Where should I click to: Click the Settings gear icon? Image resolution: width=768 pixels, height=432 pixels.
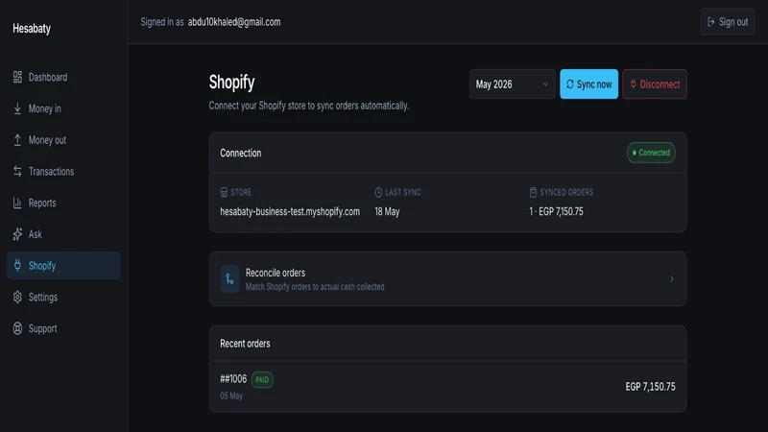point(17,297)
